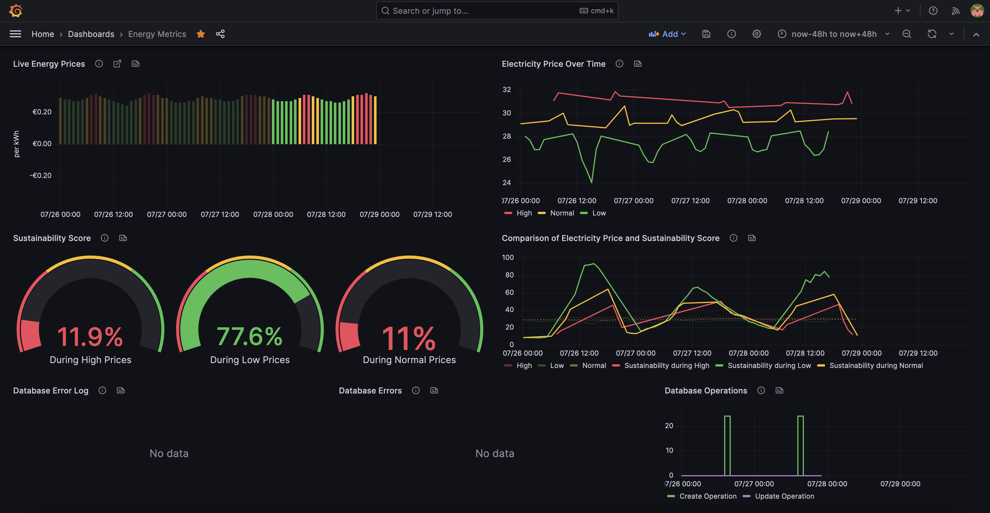
Task: Unstar the Energy Metrics dashboard
Action: (200, 34)
